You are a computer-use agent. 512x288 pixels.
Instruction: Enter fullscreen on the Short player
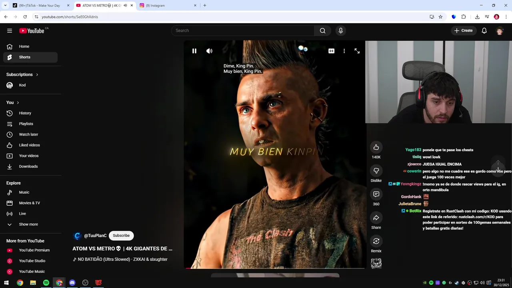tap(357, 51)
